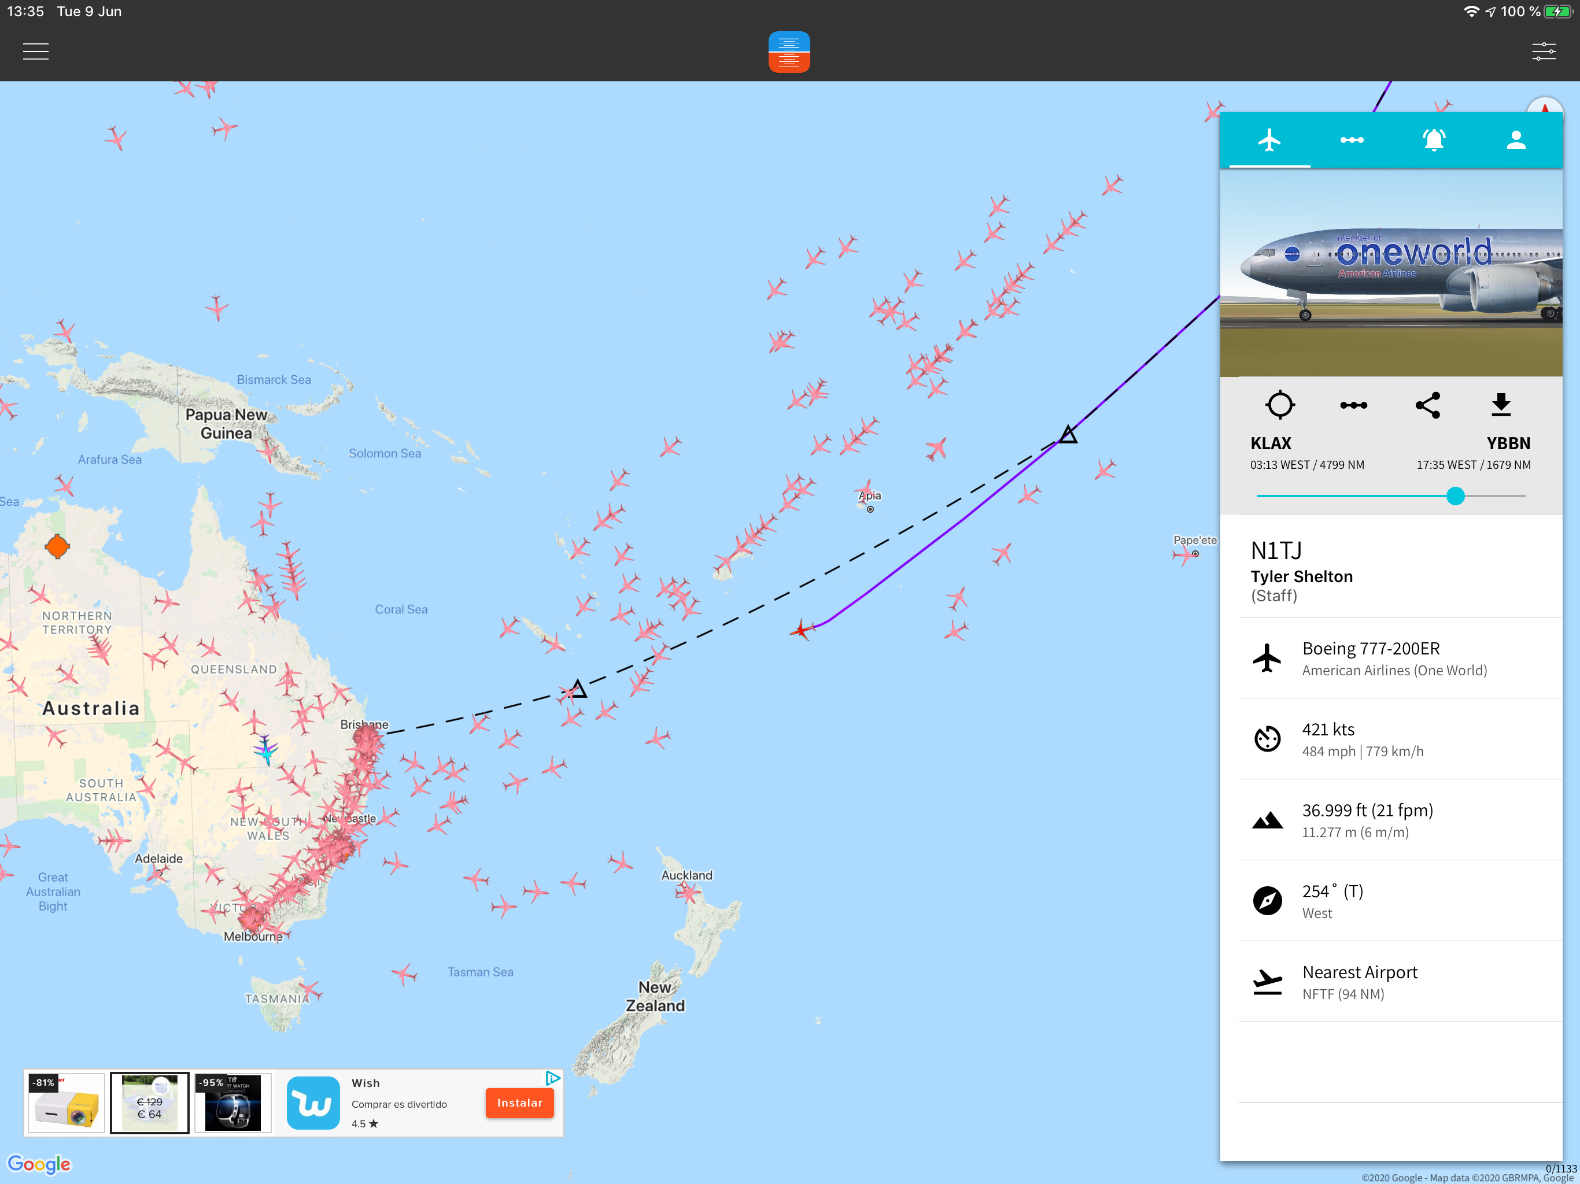Click the AdChoices icon on the ad

552,1078
